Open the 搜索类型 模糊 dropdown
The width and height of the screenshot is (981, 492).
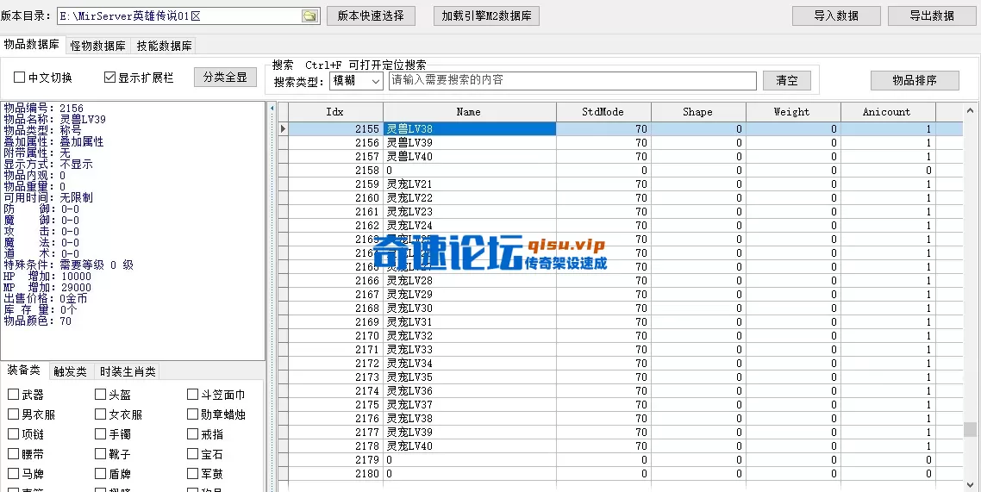tap(356, 81)
